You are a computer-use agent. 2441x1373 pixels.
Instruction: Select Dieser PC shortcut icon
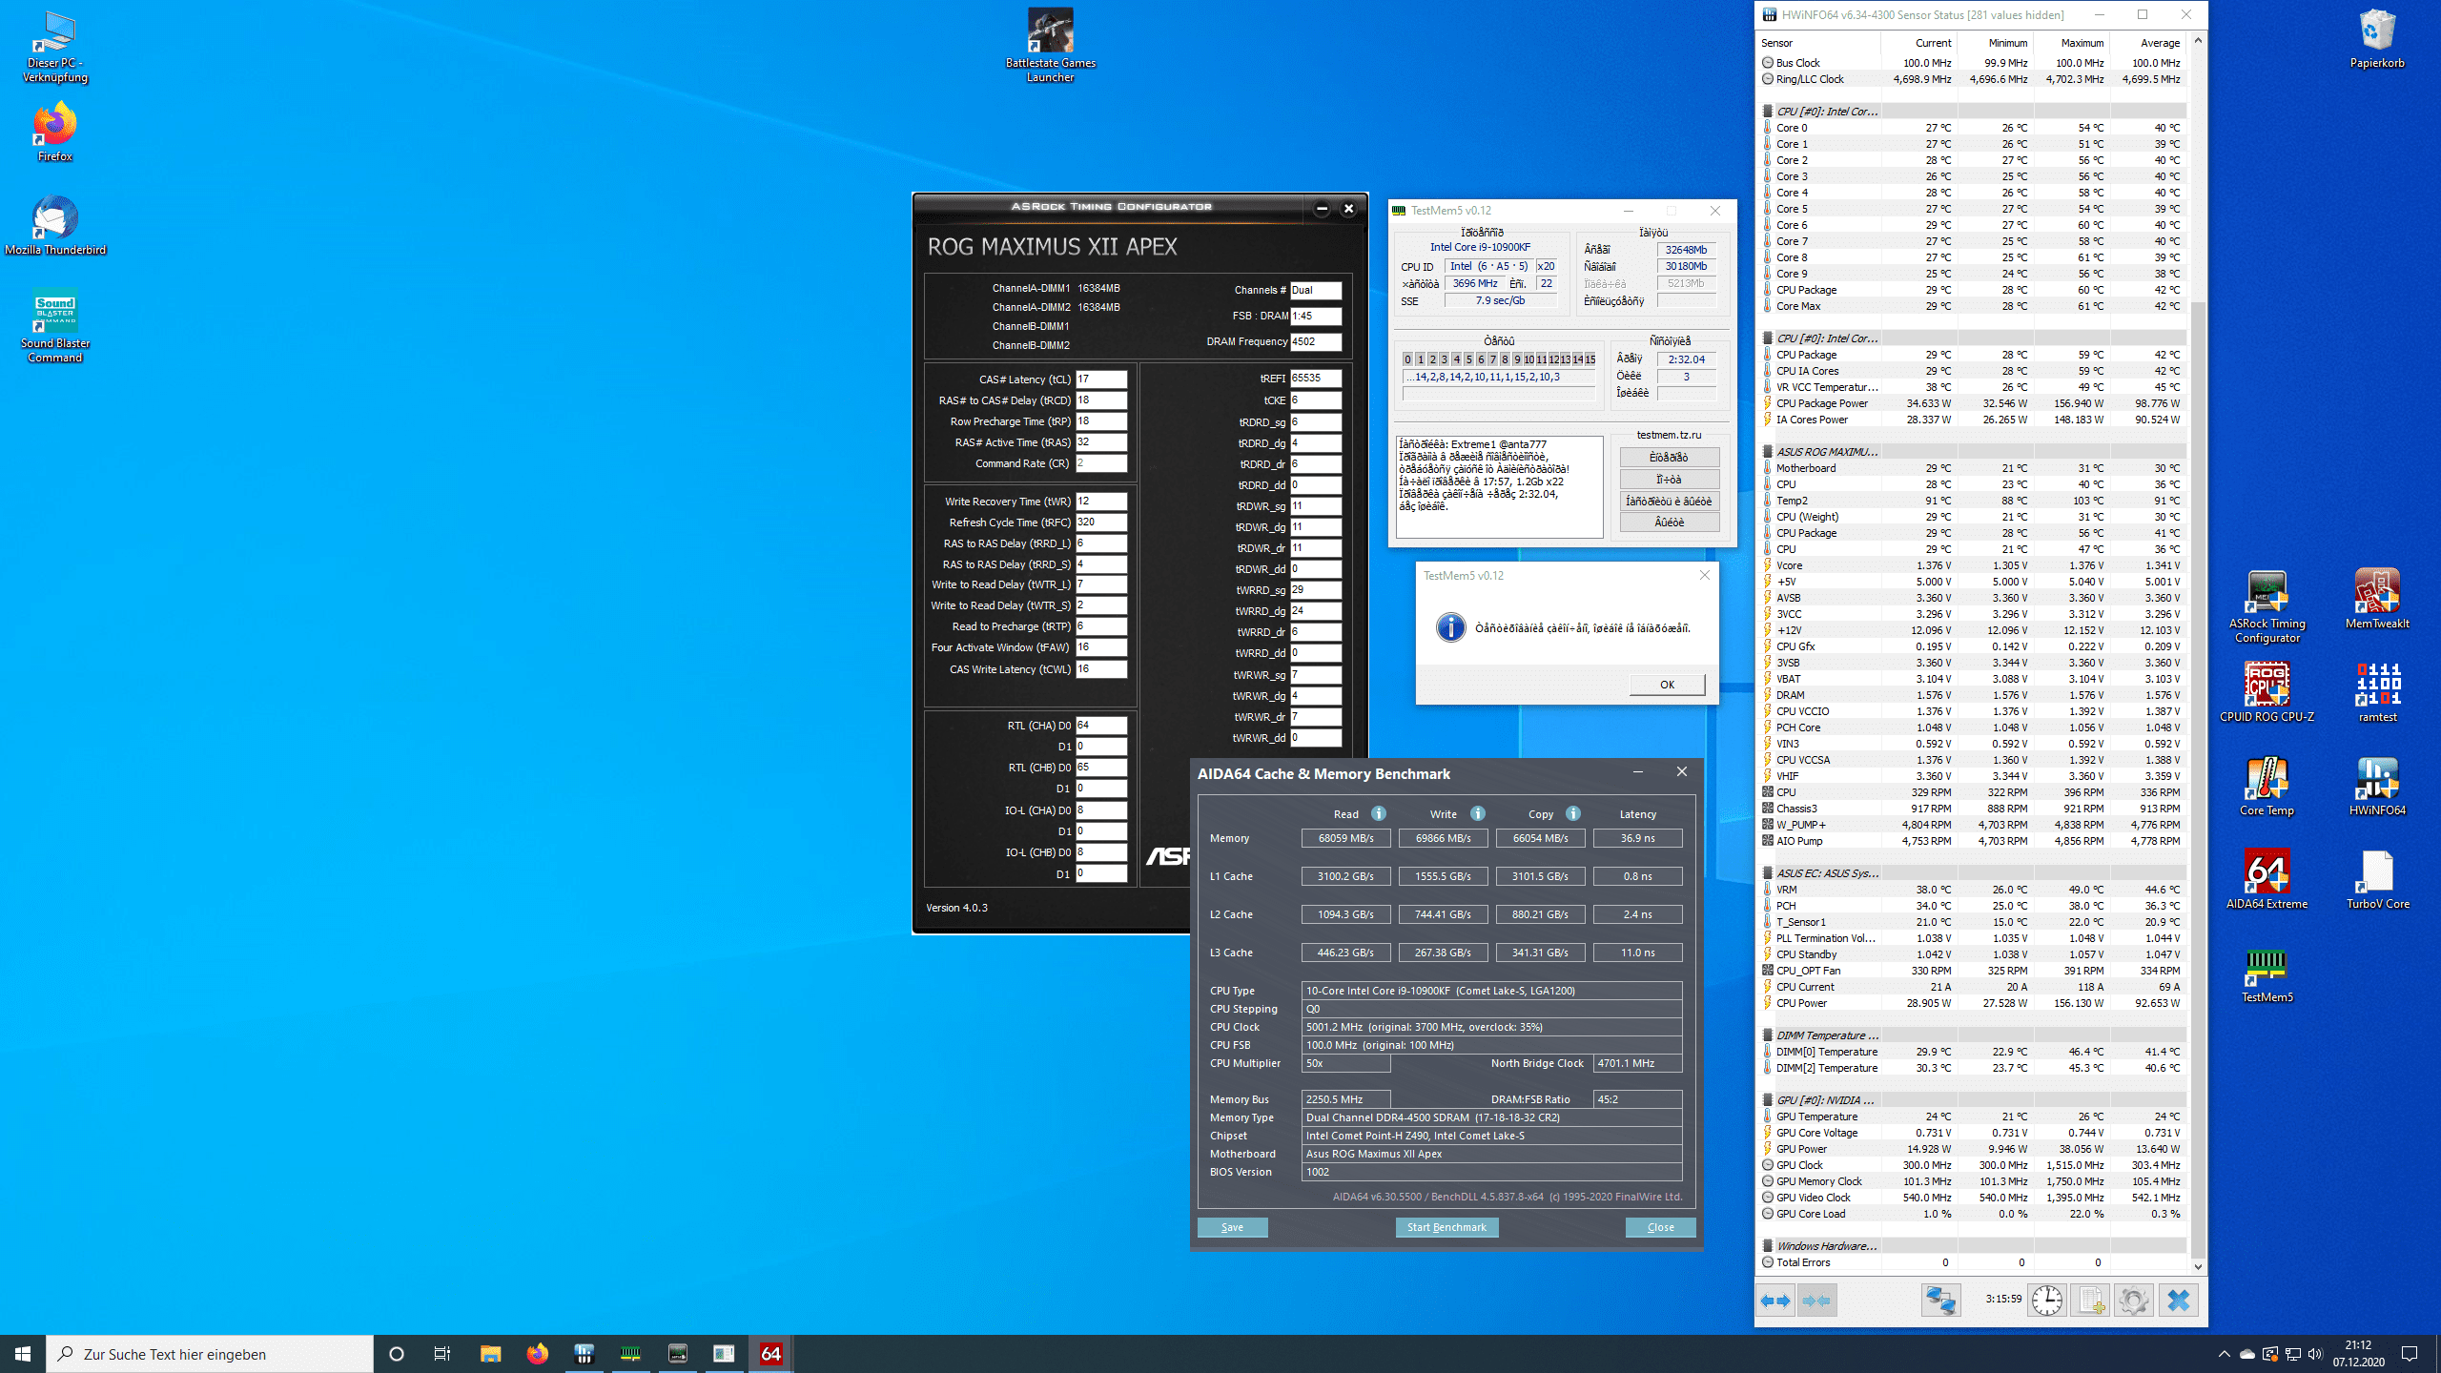(54, 46)
